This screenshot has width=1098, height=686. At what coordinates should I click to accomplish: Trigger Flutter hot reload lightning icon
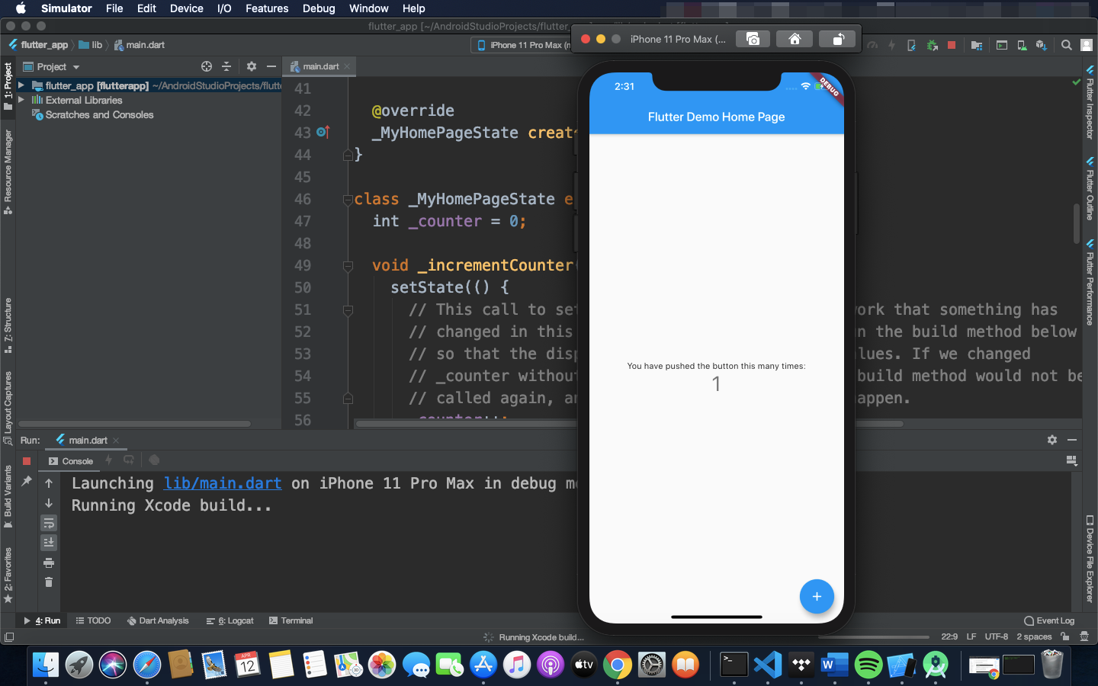(x=891, y=45)
